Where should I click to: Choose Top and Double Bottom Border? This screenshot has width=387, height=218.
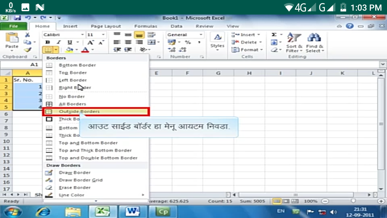(x=96, y=158)
